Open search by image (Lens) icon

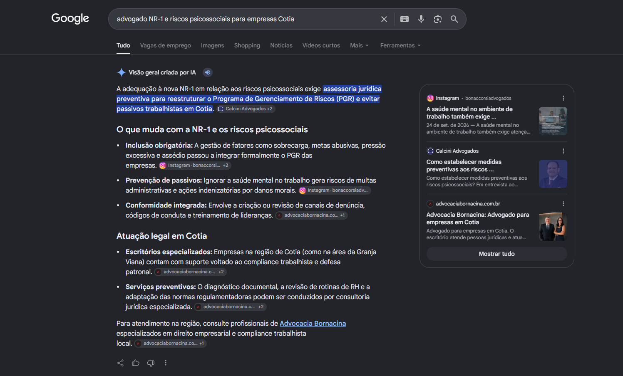click(438, 19)
